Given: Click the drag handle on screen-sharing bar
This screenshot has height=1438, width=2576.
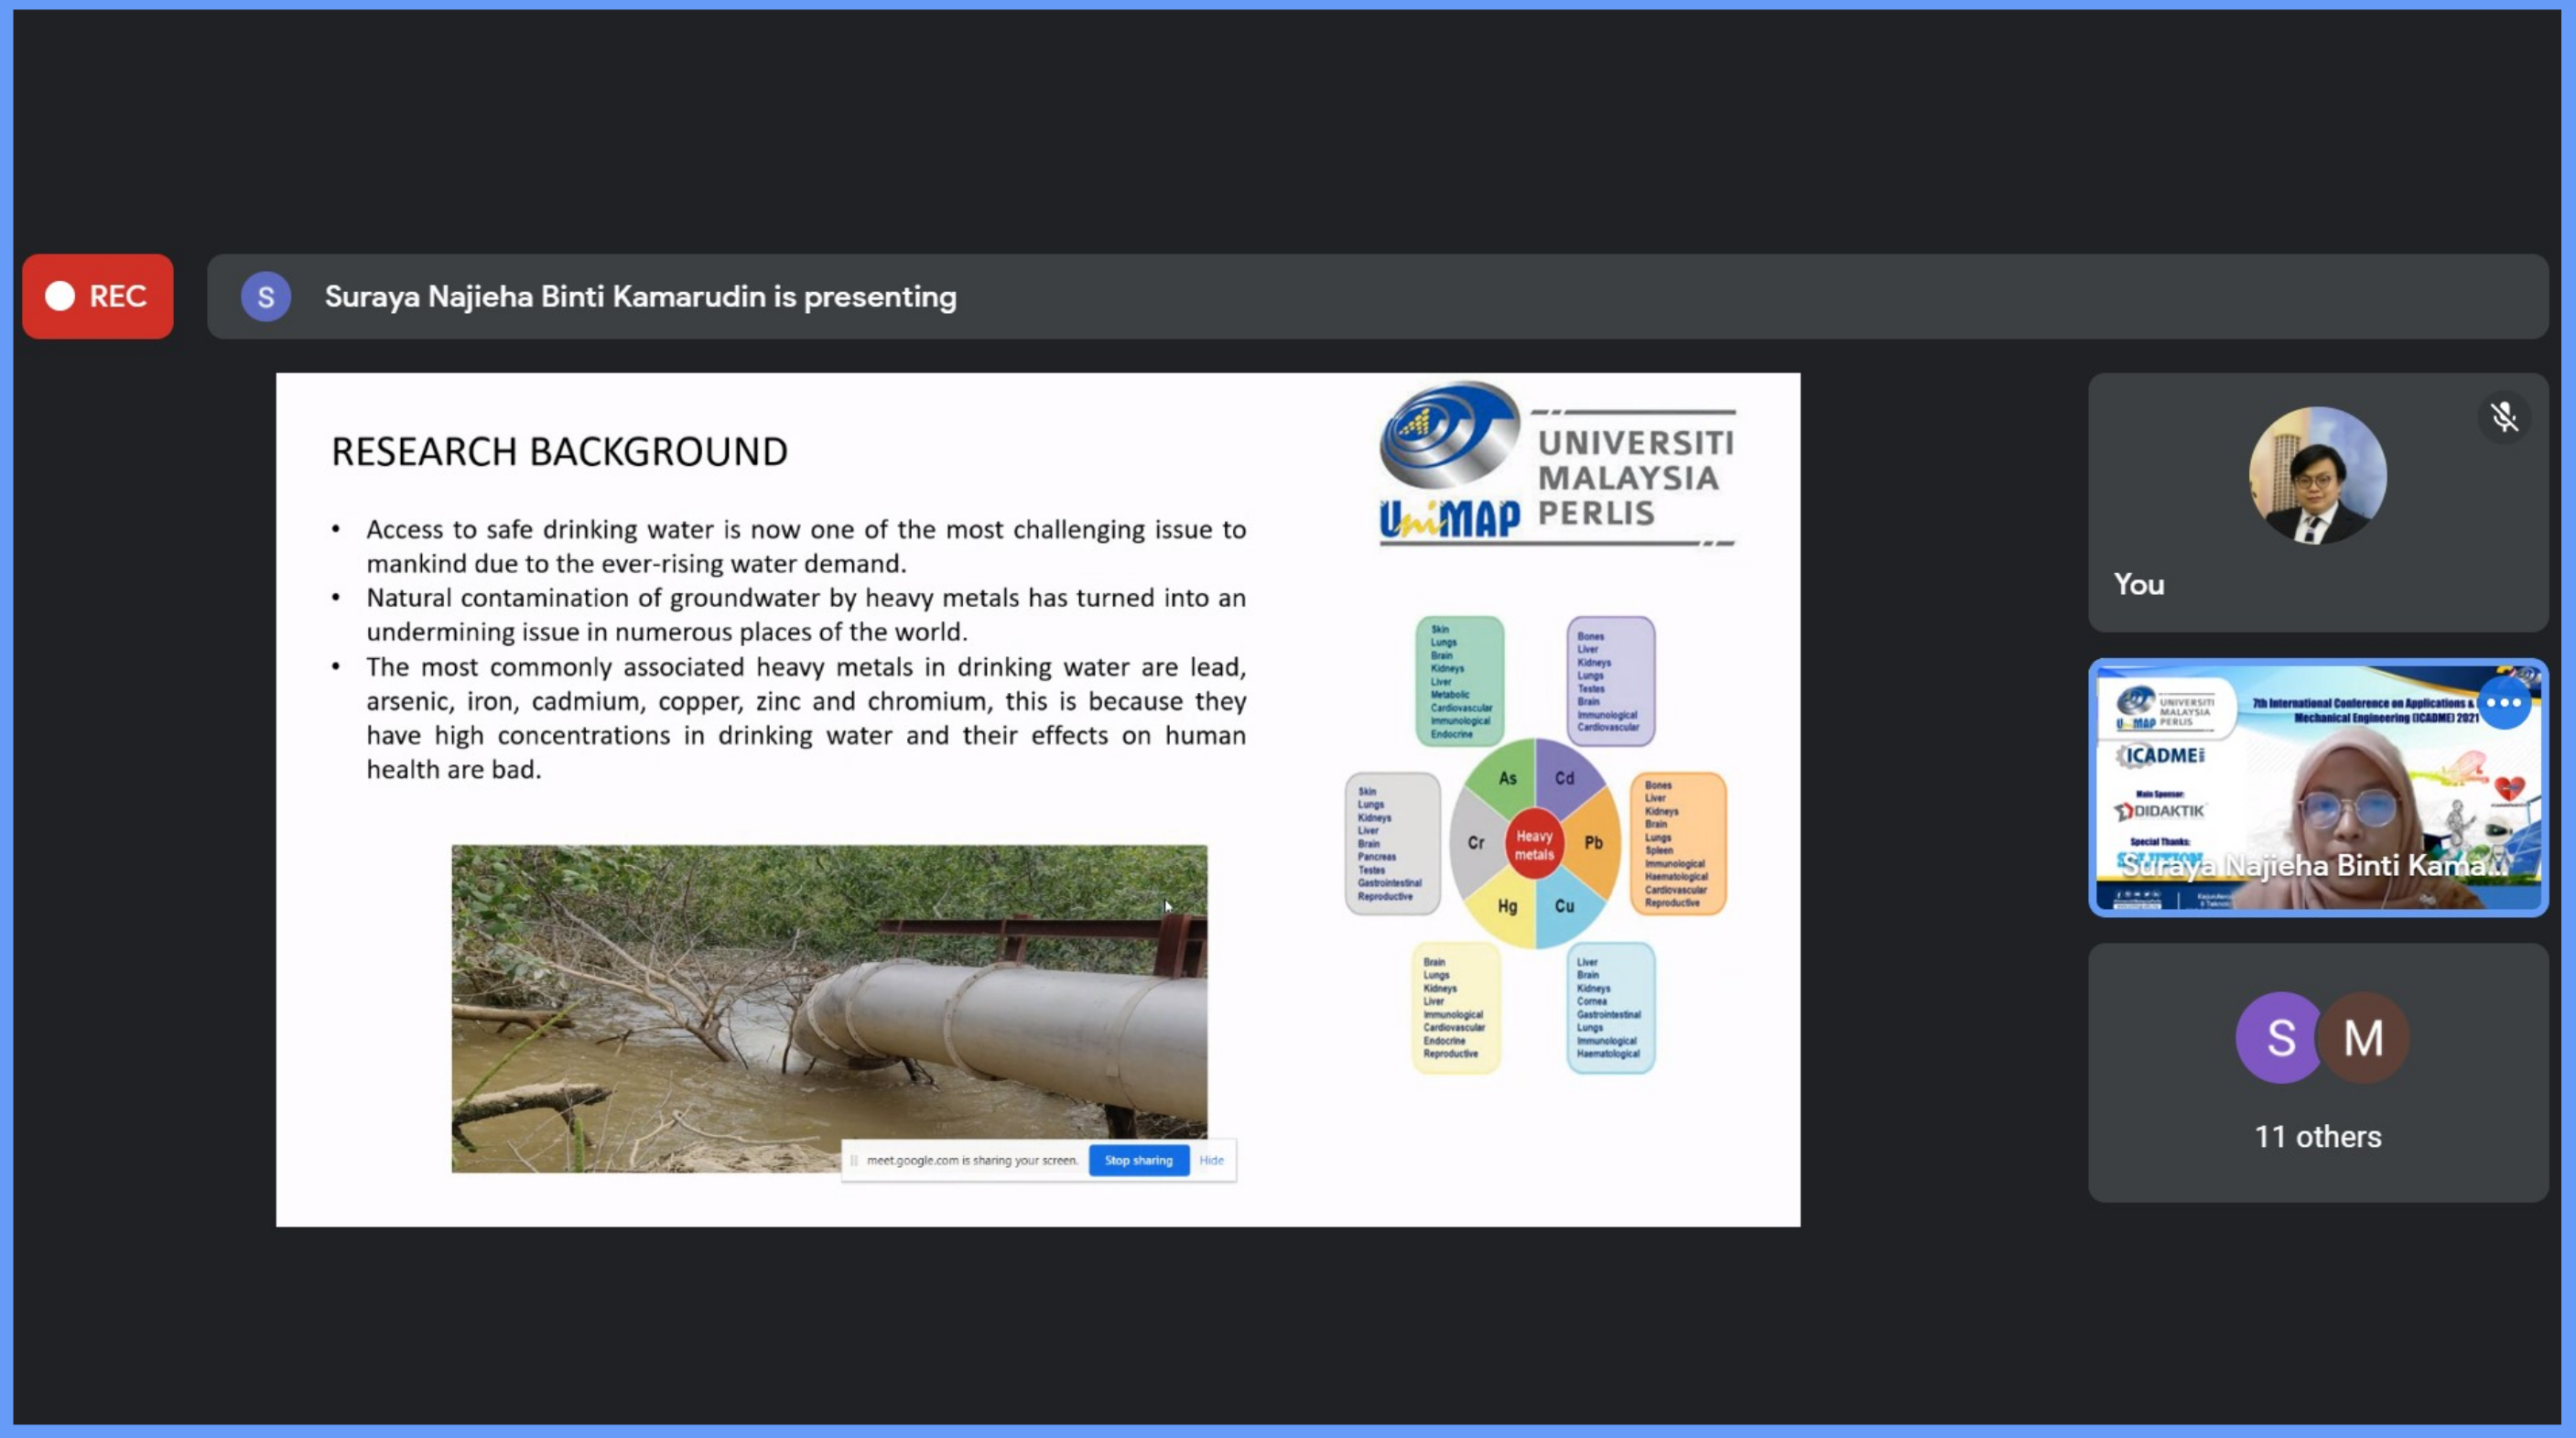Looking at the screenshot, I should pyautogui.click(x=854, y=1160).
